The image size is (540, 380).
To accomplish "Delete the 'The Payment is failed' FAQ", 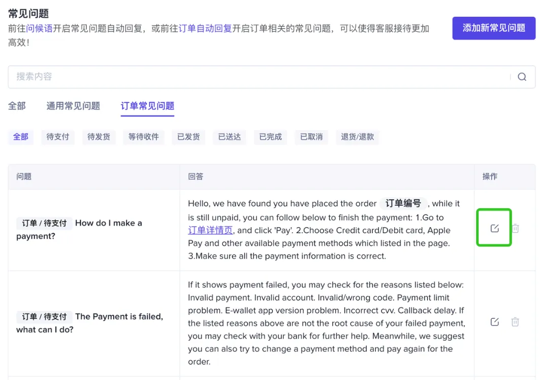I will (515, 322).
